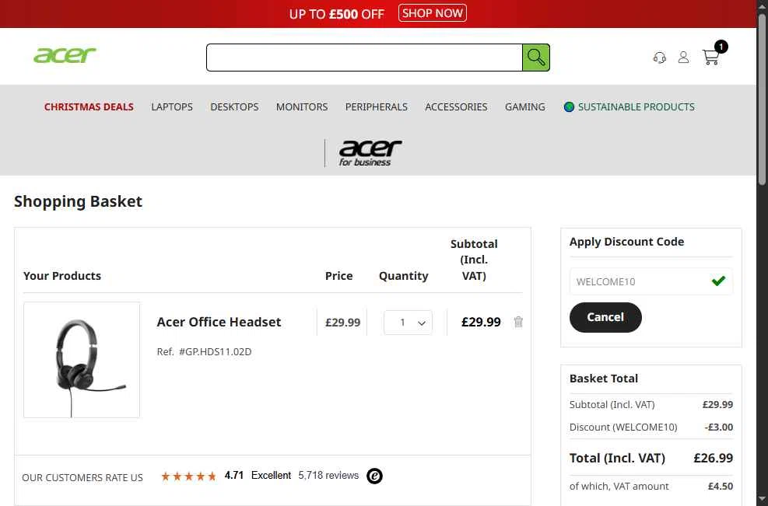Open Monitors menu

tap(302, 106)
